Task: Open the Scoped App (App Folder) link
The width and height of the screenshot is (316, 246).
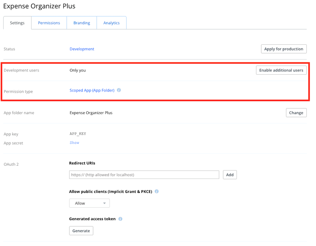Action: (x=92, y=90)
